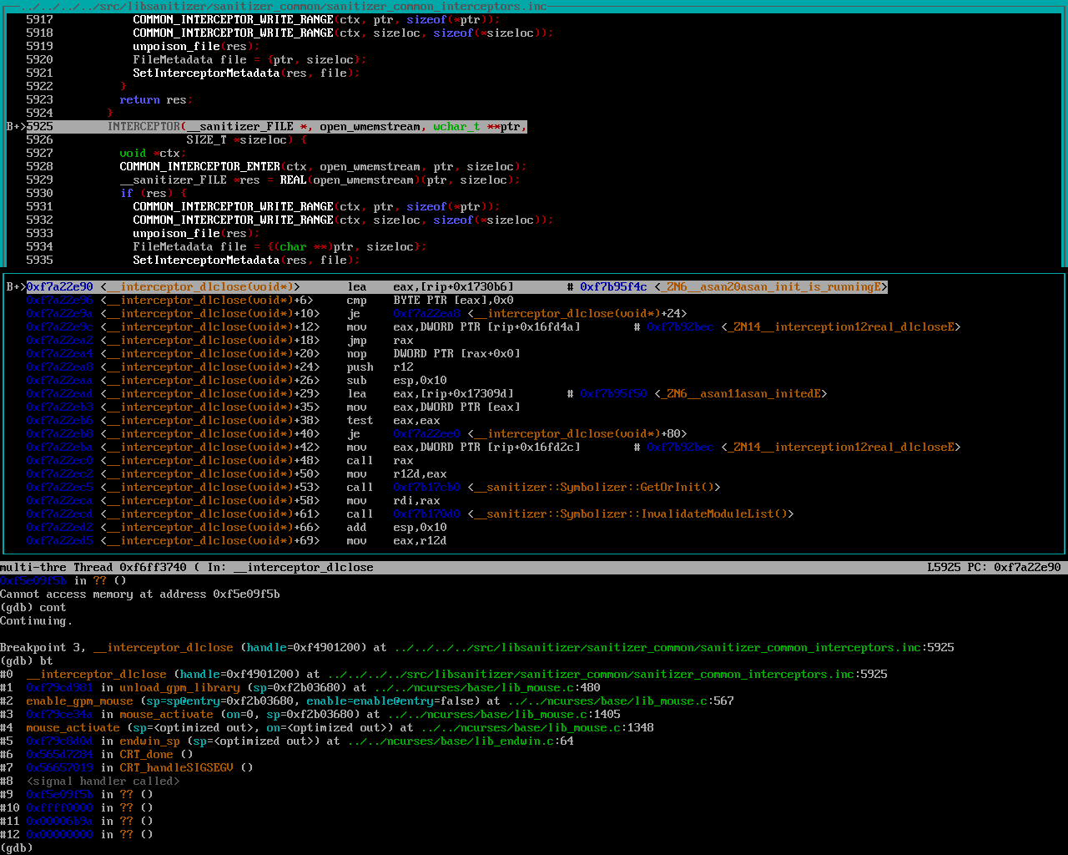Viewport: 1068px width, 855px height.
Task: Click source line number 5928
Action: pyautogui.click(x=39, y=167)
